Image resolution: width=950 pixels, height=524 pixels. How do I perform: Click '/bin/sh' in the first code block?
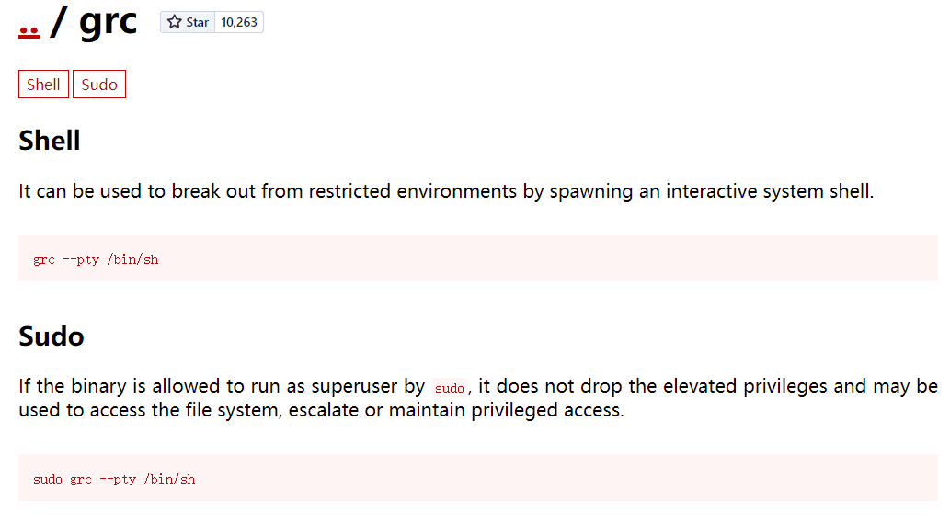(x=132, y=259)
